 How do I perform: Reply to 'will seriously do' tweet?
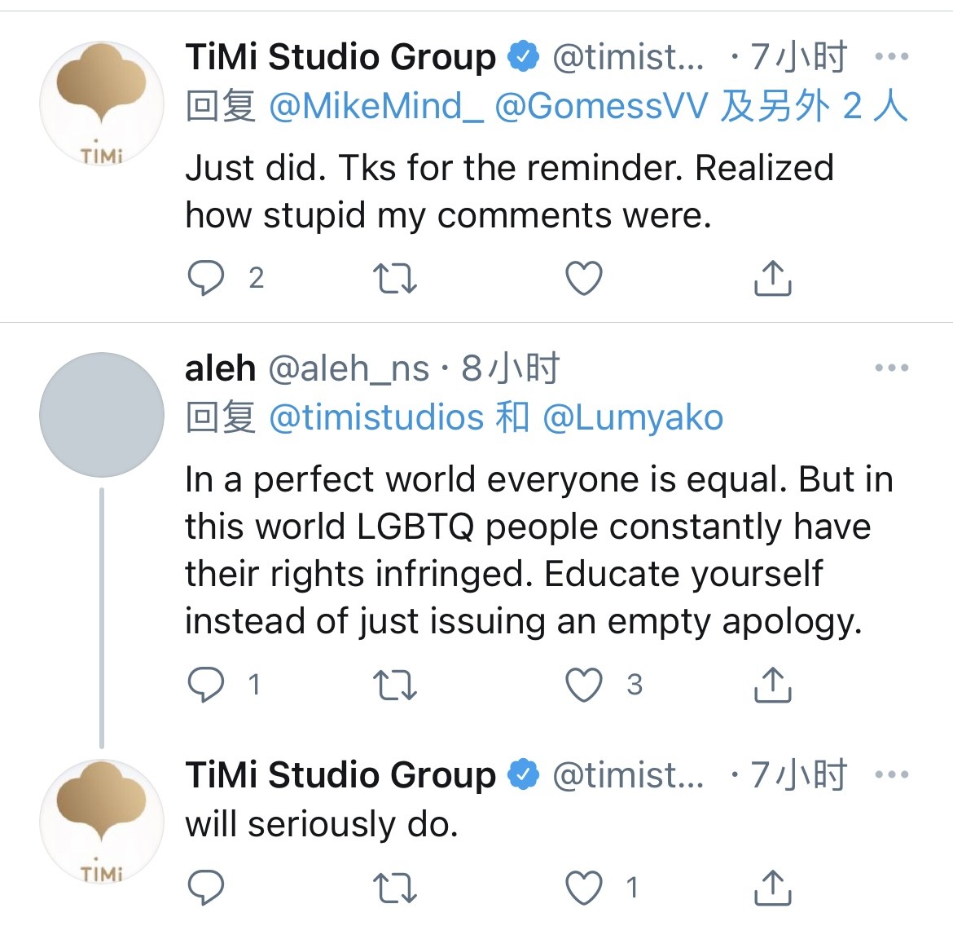pyautogui.click(x=205, y=888)
